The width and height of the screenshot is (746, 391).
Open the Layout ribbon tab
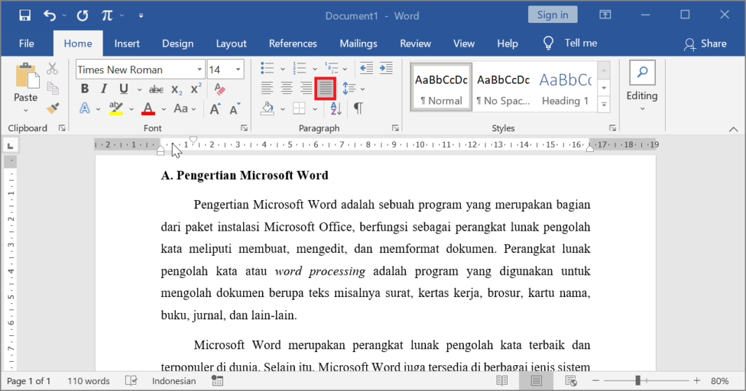click(x=231, y=44)
